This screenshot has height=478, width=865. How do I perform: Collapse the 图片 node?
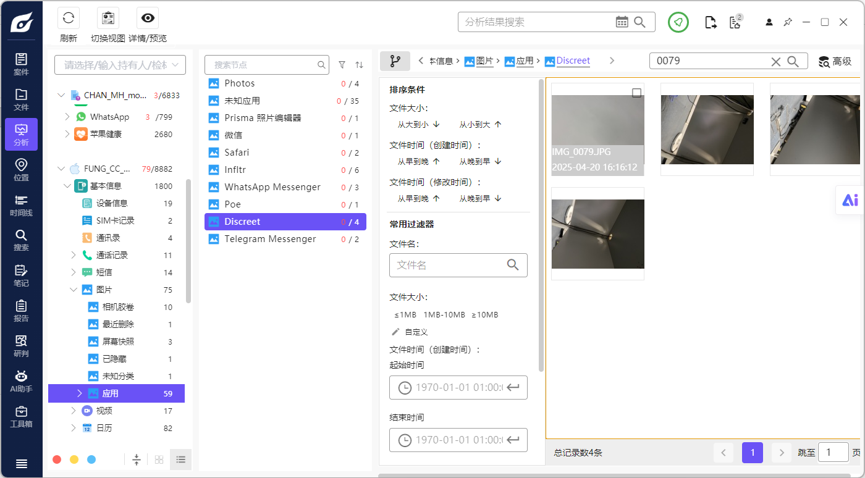click(74, 290)
